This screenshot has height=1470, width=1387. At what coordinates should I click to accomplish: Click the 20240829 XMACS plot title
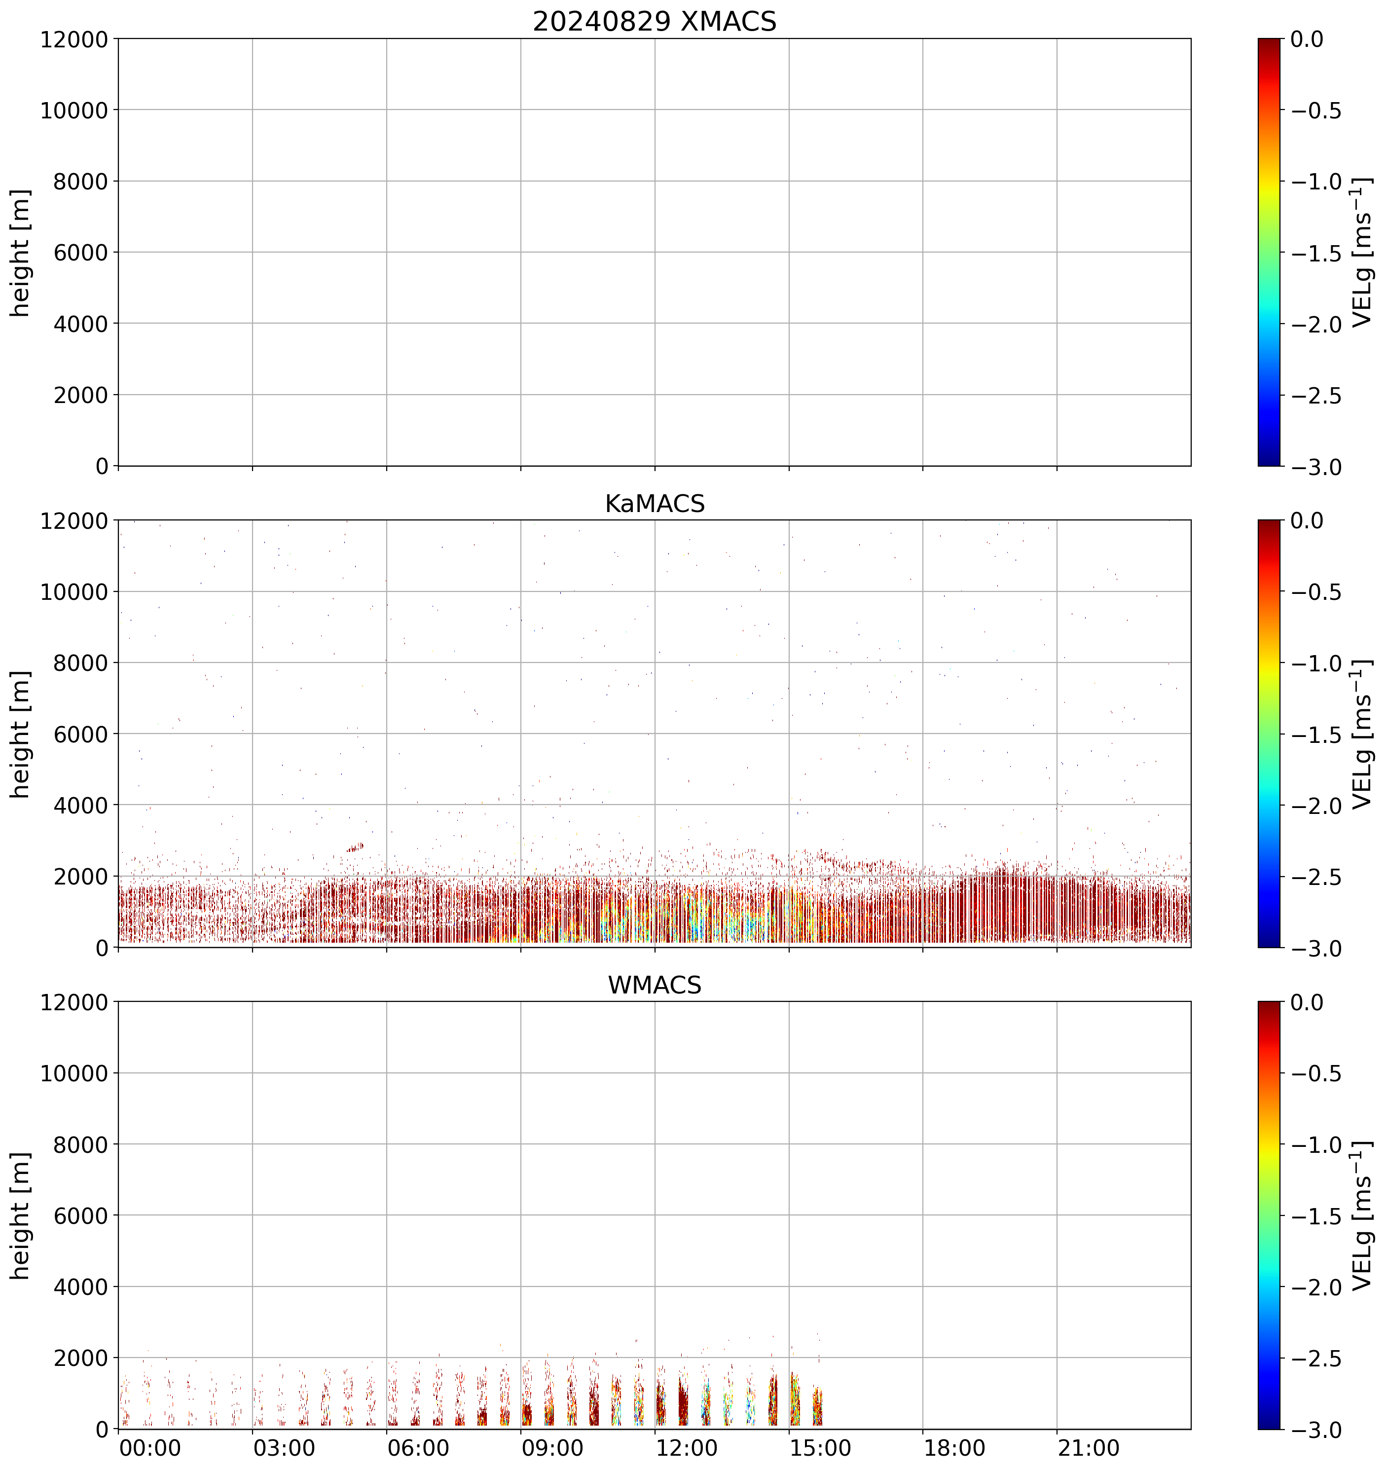[x=655, y=21]
